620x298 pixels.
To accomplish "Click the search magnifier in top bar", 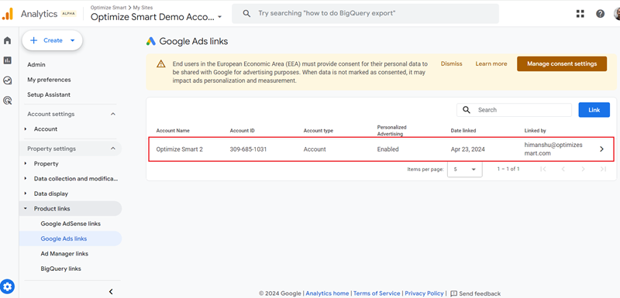I will pos(246,13).
